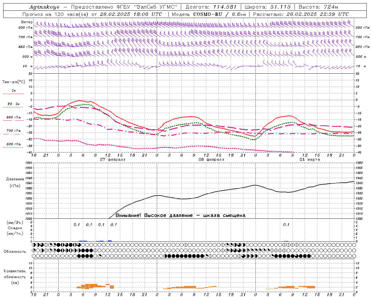Screen dimensions: 371x297
Task: Click the (км) convective cloud unit label
Action: click(x=15, y=282)
